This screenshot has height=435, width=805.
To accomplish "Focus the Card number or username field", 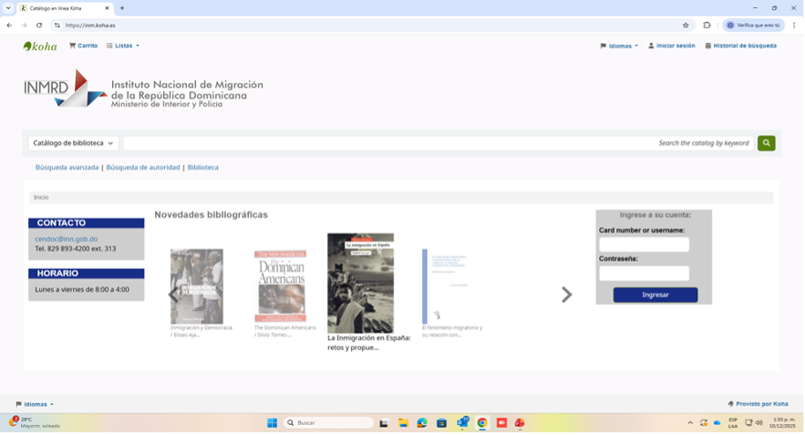I will 644,244.
